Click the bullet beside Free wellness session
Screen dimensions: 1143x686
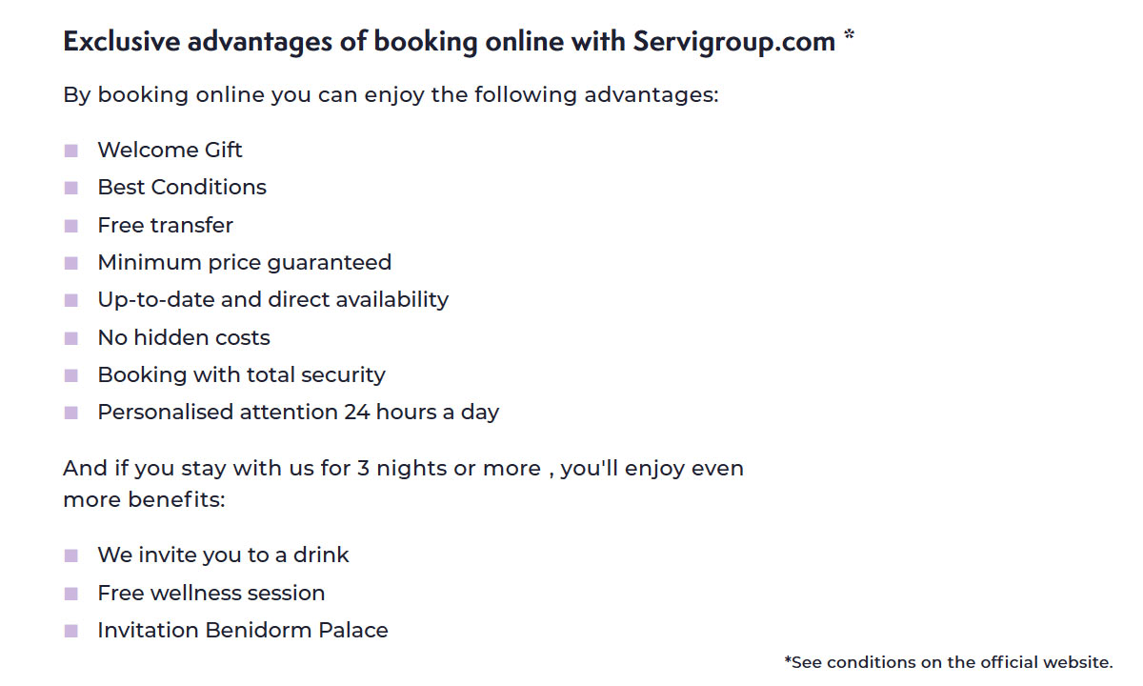pos(71,594)
